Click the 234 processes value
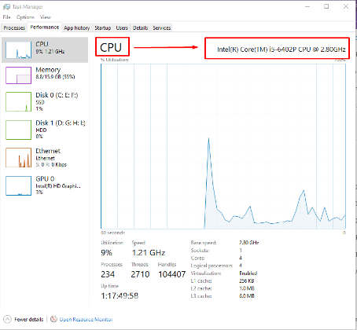 [x=108, y=274]
